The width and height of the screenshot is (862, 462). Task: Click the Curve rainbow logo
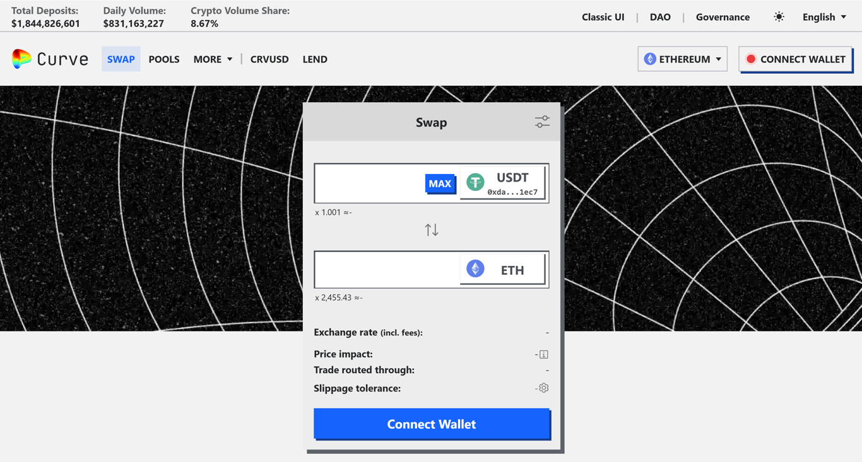[21, 59]
